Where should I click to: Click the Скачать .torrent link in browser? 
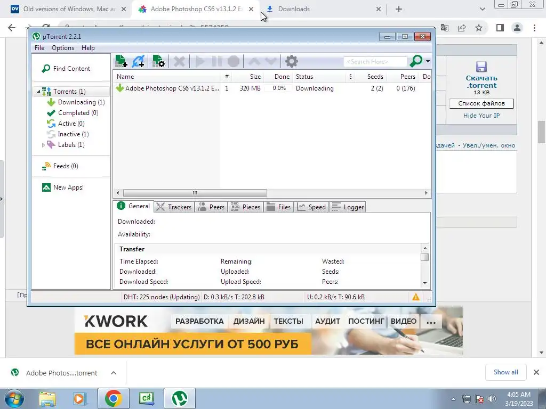coord(481,81)
